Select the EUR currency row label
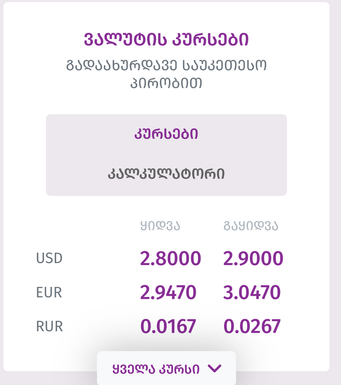 click(x=49, y=292)
